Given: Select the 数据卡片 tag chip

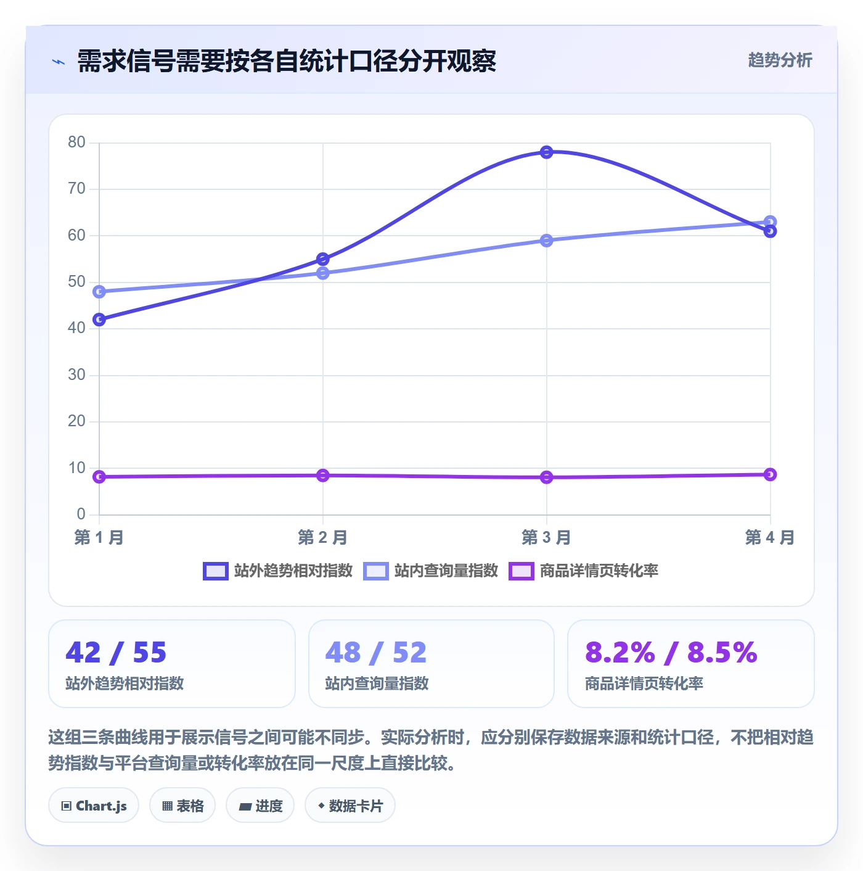Looking at the screenshot, I should pos(350,806).
